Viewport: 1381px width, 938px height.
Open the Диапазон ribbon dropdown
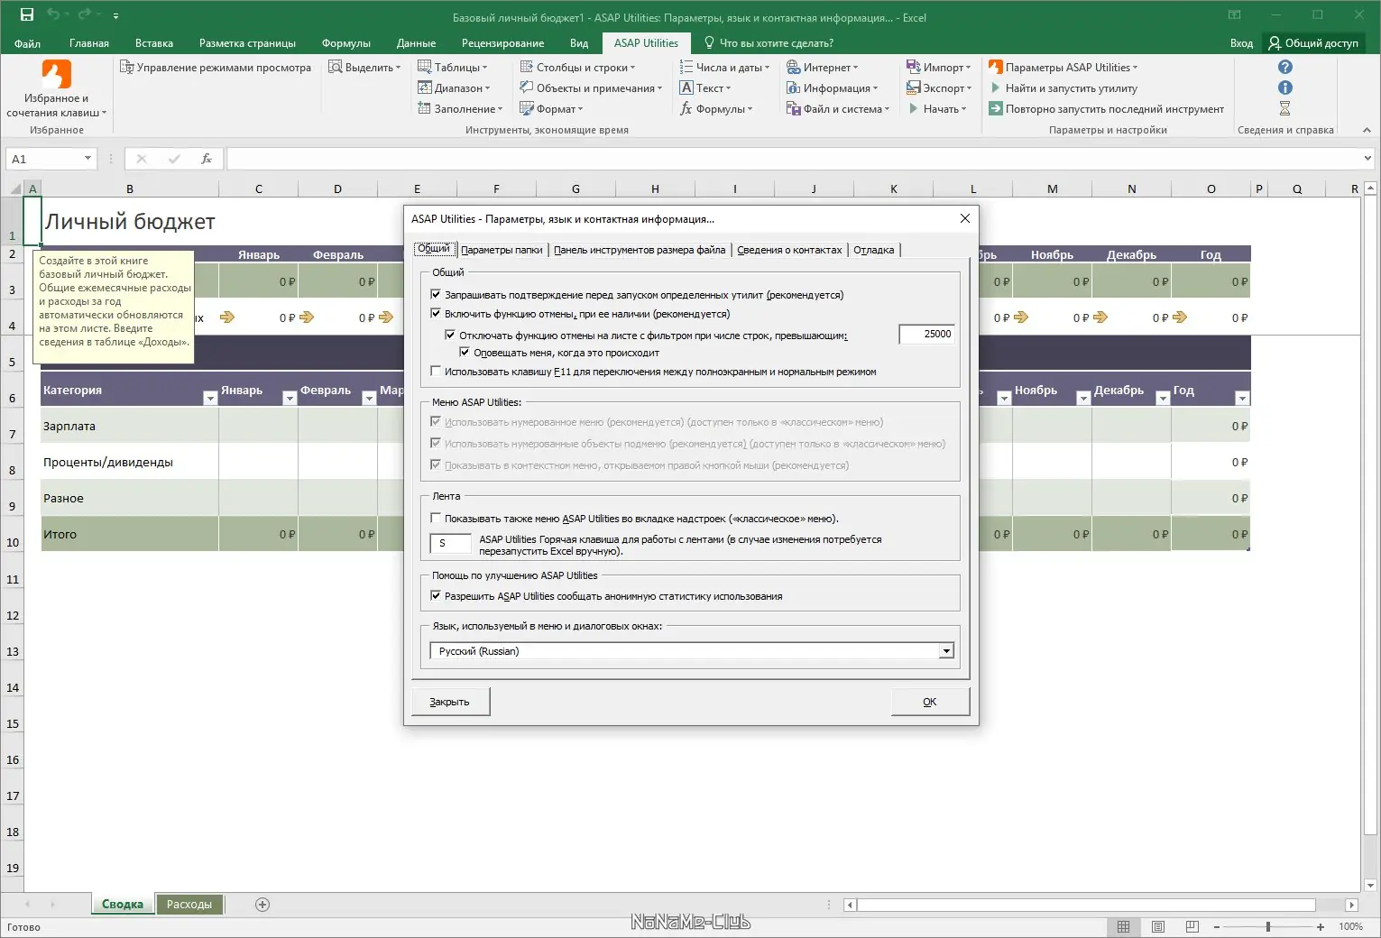(454, 88)
